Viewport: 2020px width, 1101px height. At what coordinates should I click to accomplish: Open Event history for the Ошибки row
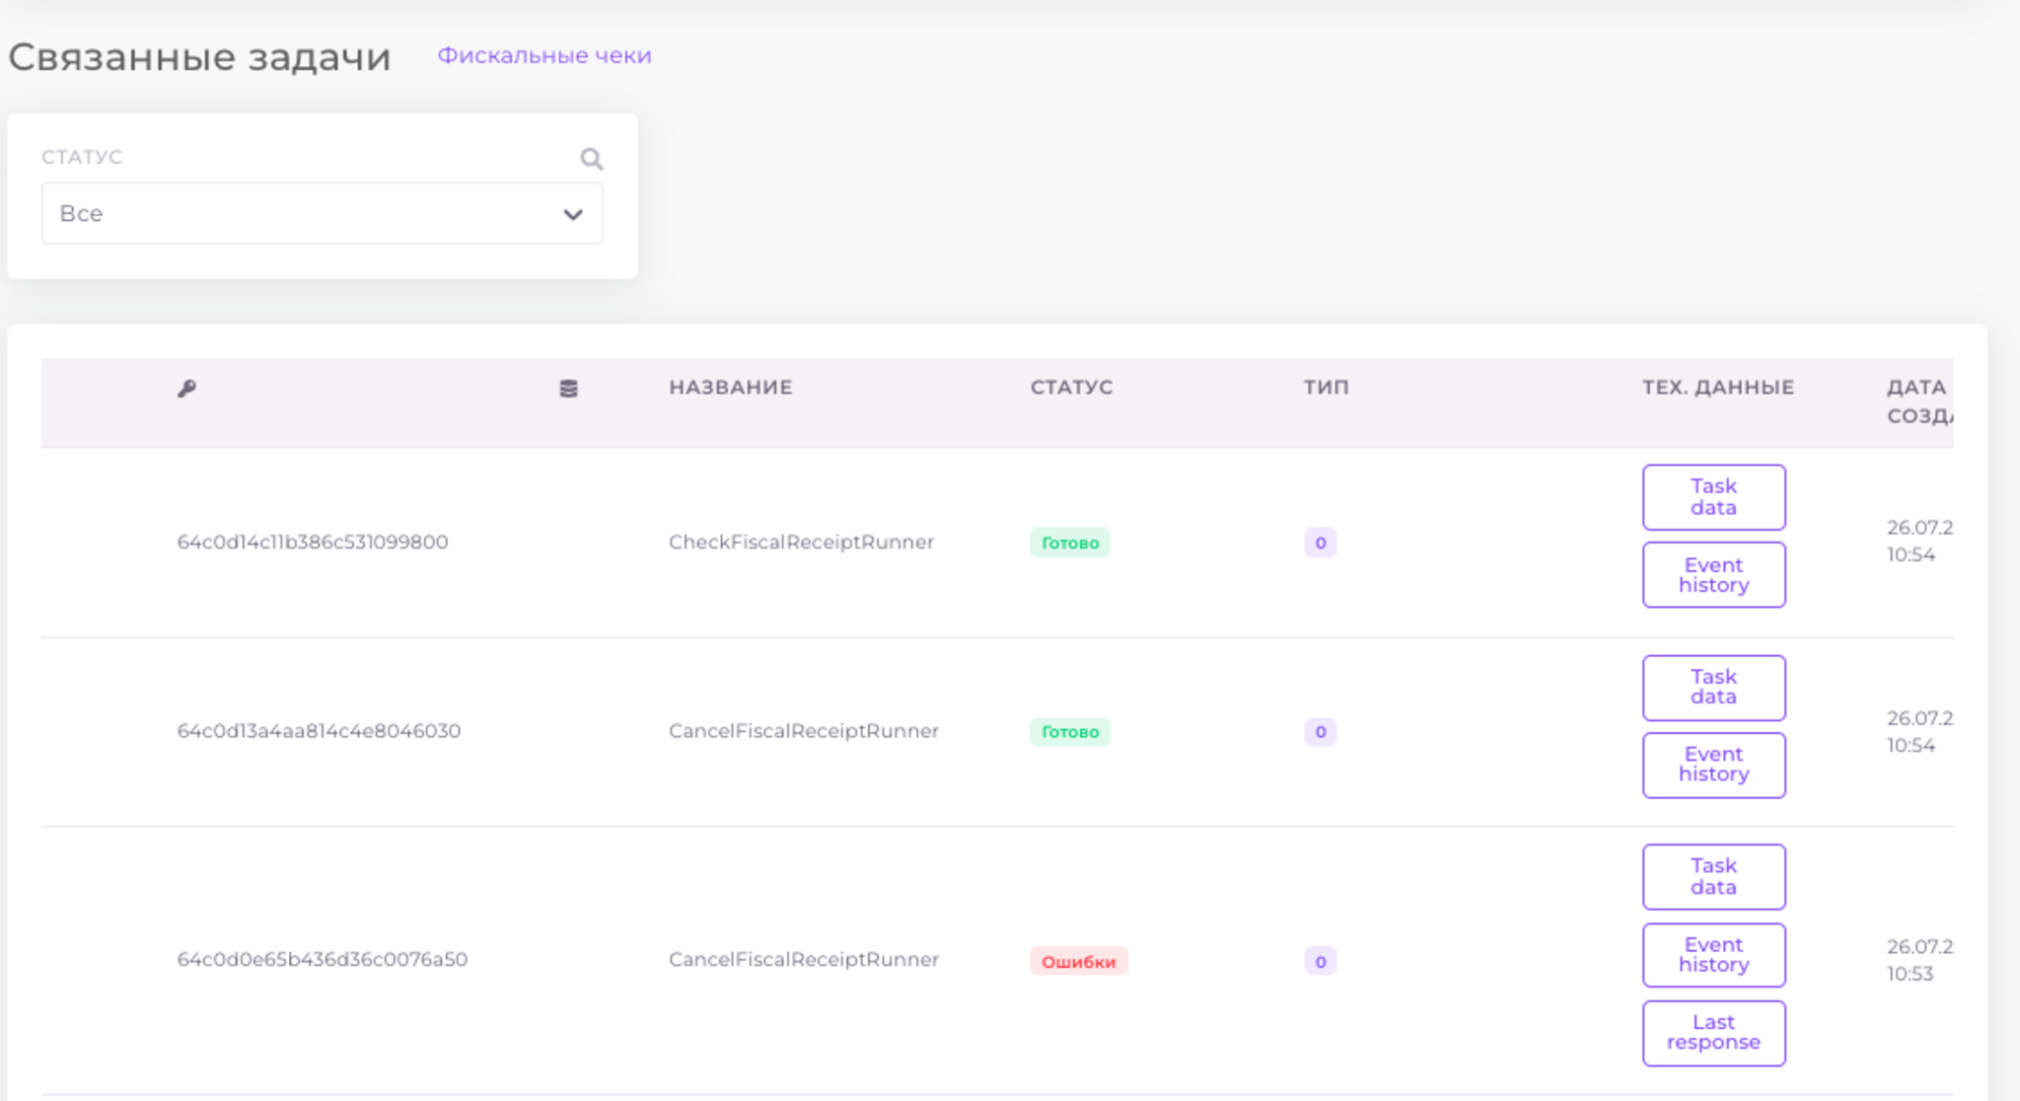point(1712,954)
